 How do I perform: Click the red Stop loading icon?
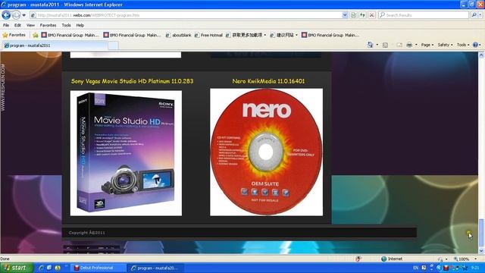(372, 15)
